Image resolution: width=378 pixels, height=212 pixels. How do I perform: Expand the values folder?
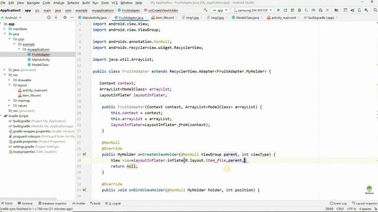click(9, 105)
